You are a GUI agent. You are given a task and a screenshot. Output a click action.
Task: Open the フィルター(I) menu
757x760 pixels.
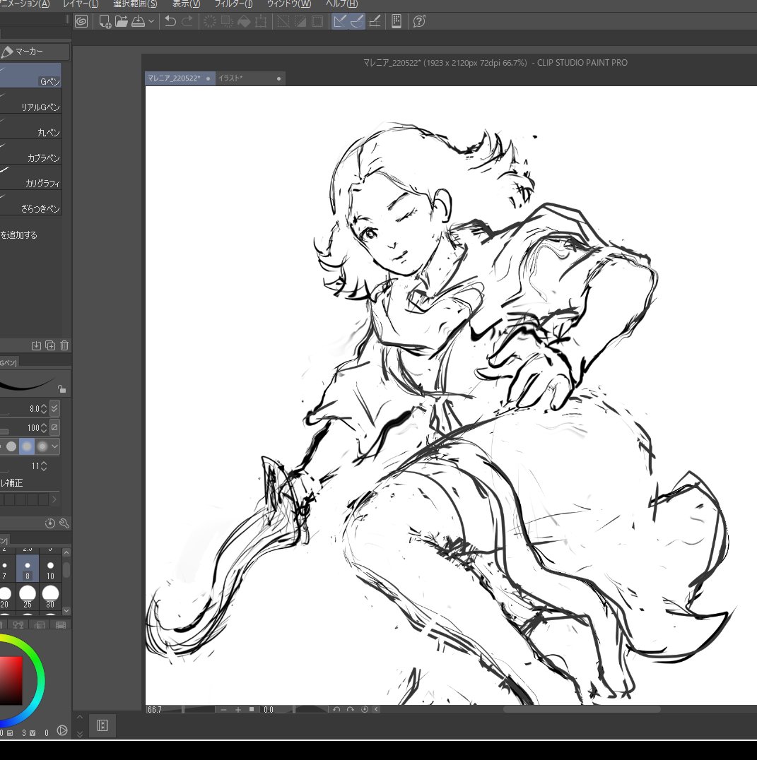(x=233, y=4)
